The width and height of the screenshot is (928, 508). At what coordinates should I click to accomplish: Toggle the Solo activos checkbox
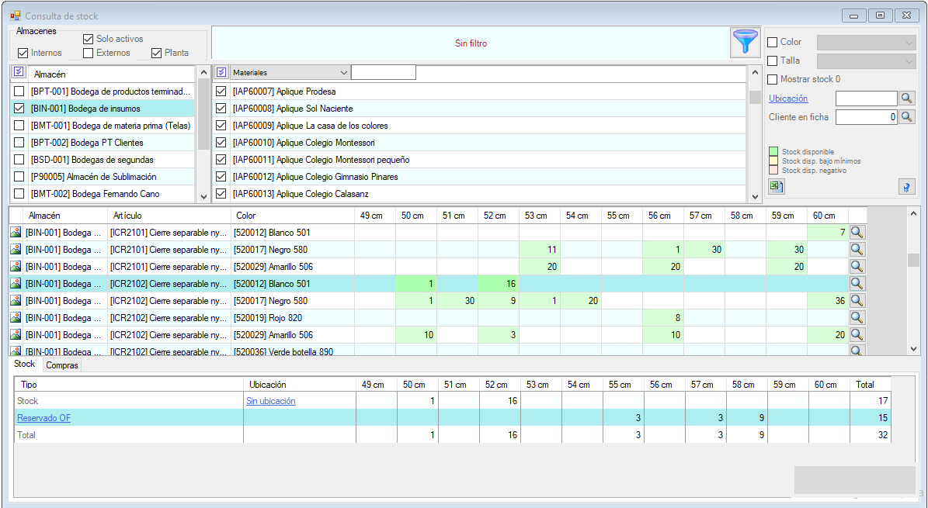tap(89, 39)
